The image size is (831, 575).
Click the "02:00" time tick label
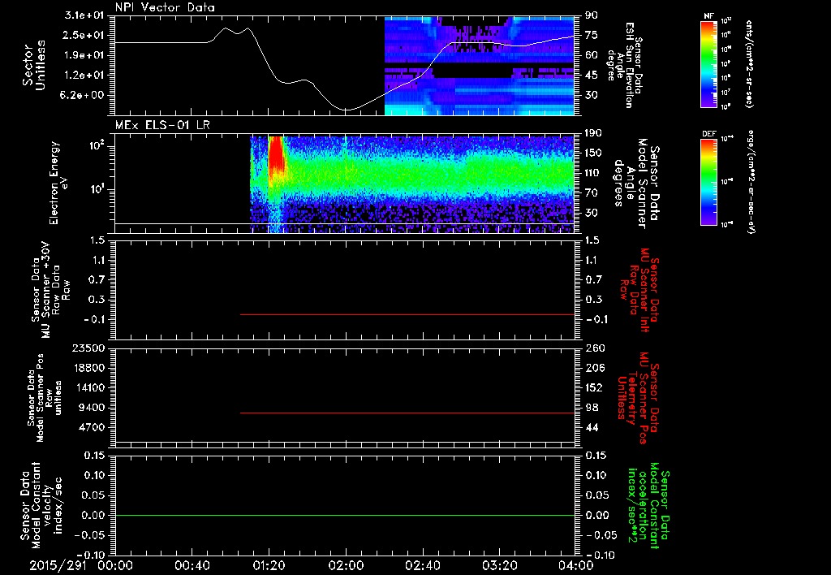click(x=346, y=565)
